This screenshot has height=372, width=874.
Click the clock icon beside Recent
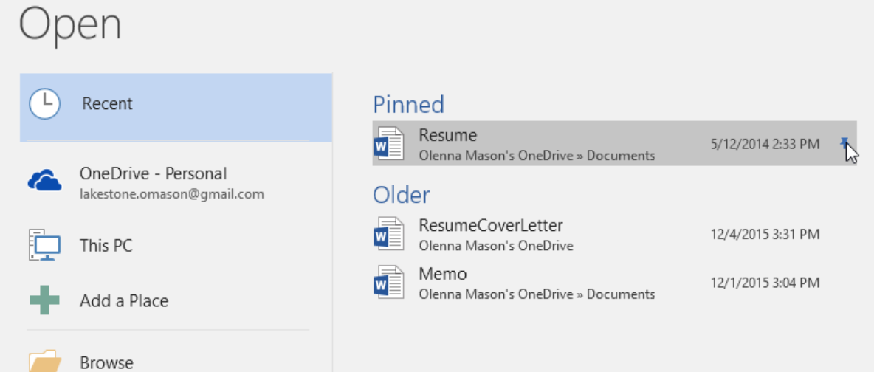44,104
